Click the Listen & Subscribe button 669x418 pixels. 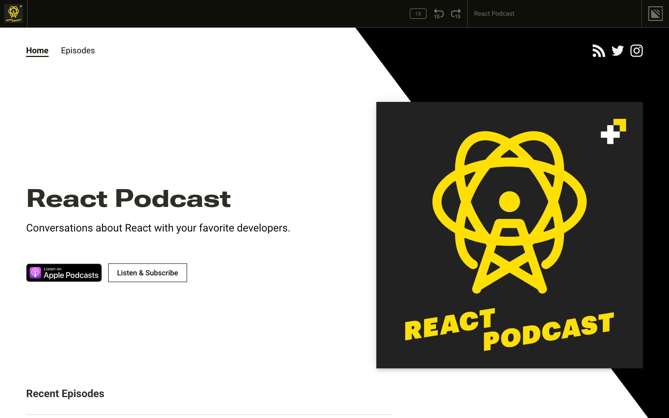pyautogui.click(x=148, y=273)
